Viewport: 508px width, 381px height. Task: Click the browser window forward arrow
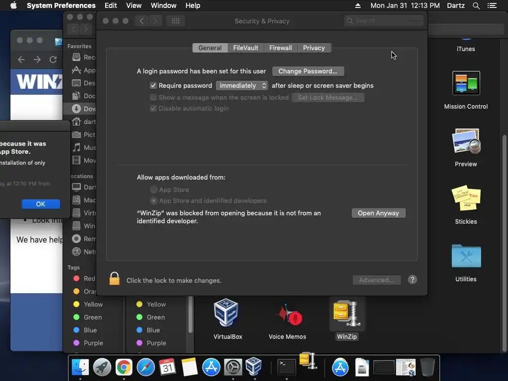coord(37,60)
